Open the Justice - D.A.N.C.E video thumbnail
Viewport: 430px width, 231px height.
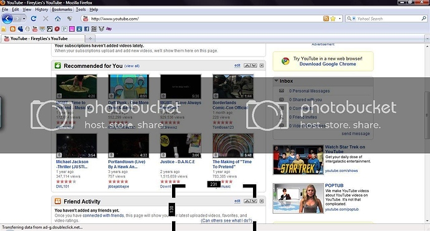[x=181, y=146]
